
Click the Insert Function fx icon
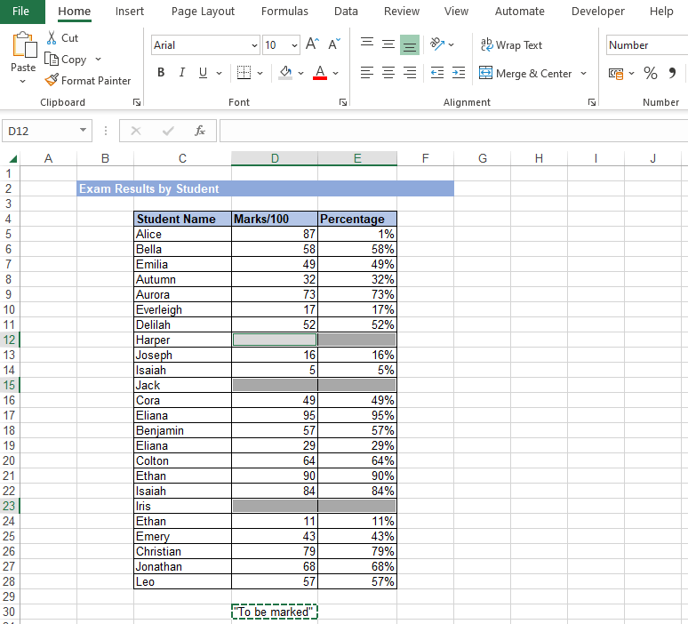point(200,131)
